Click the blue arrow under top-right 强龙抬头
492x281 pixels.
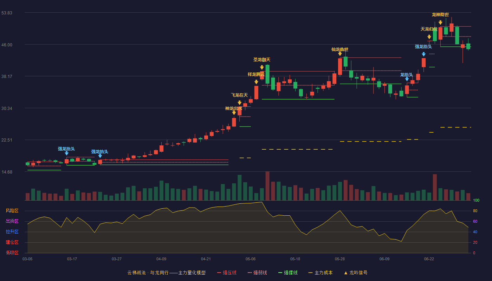click(x=423, y=54)
